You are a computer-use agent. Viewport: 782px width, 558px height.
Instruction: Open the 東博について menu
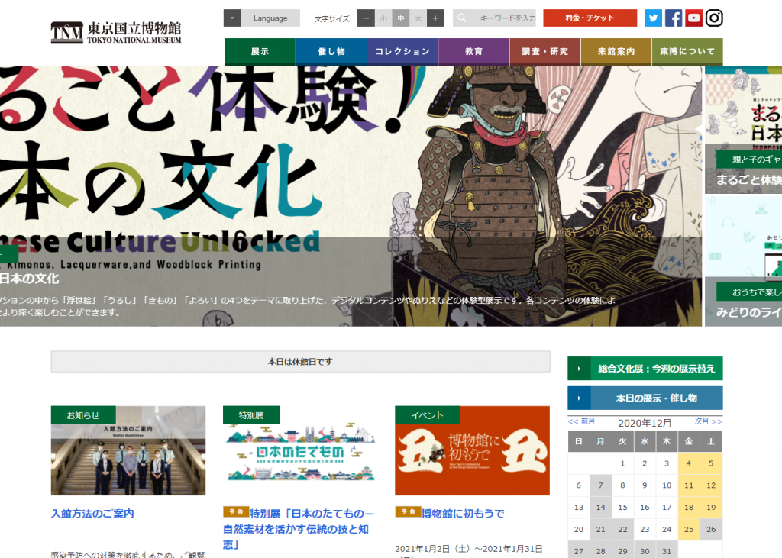[687, 51]
